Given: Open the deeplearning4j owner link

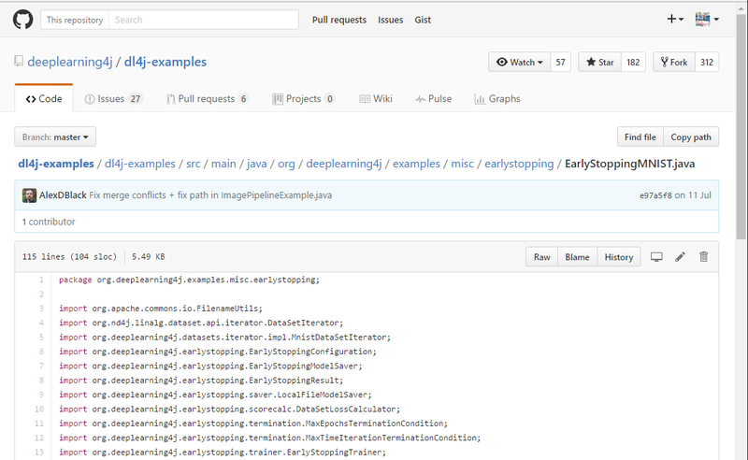Looking at the screenshot, I should 70,62.
